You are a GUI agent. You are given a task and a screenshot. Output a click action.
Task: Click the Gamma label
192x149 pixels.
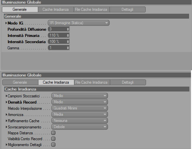tap(13, 48)
